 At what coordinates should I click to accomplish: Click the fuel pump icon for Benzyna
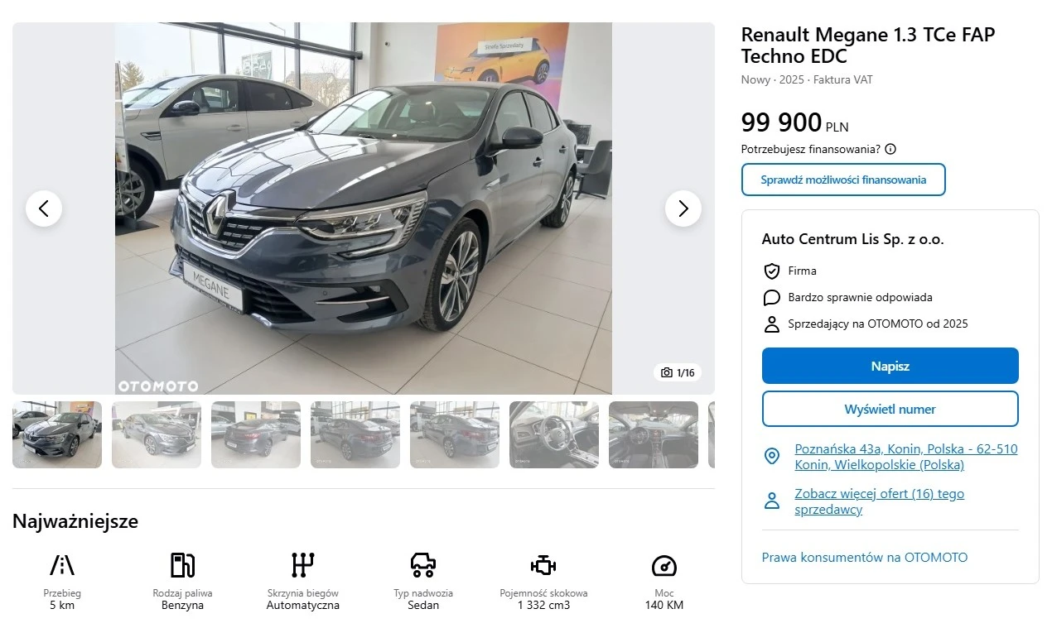(182, 565)
